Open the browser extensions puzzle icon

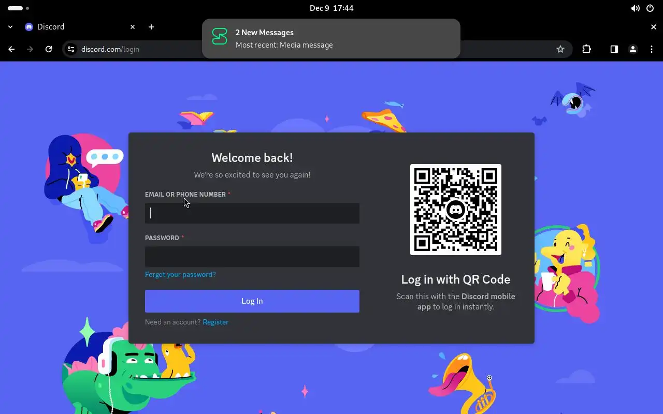(x=586, y=49)
